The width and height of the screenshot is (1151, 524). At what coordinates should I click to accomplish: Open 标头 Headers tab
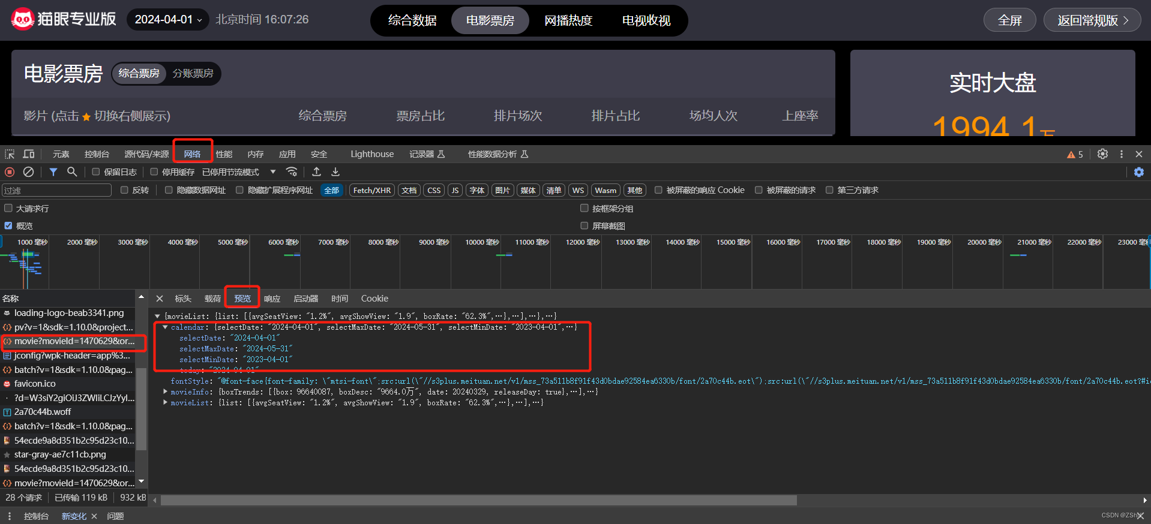coord(183,299)
